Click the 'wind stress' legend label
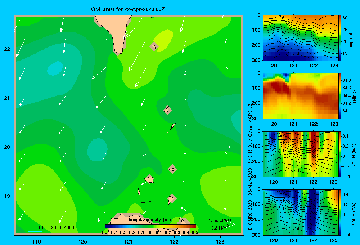This screenshot has height=245, width=360. pos(220,220)
